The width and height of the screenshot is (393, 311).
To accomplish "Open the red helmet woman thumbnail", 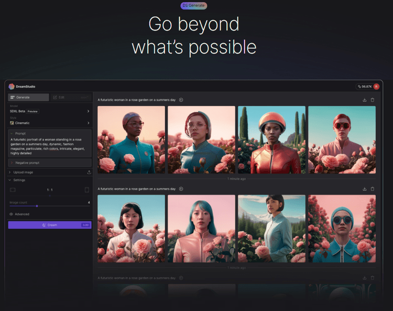I will 271,140.
